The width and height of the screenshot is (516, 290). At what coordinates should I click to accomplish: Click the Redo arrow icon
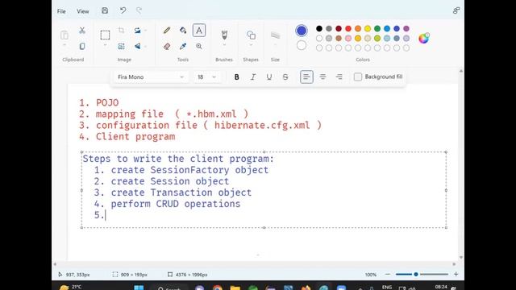point(139,10)
